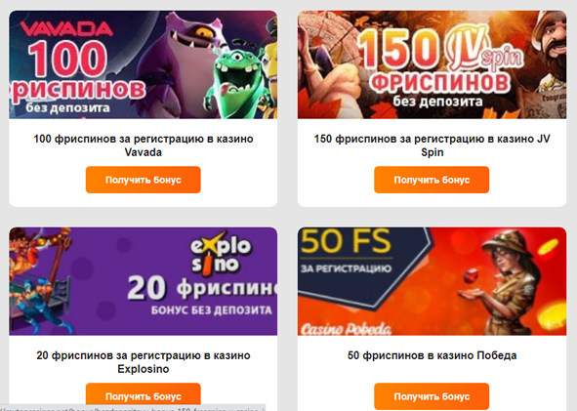The height and width of the screenshot is (411, 577).
Task: Open the '20 фриспинов за регистрацию в казино Explosino' title
Action: click(x=144, y=362)
